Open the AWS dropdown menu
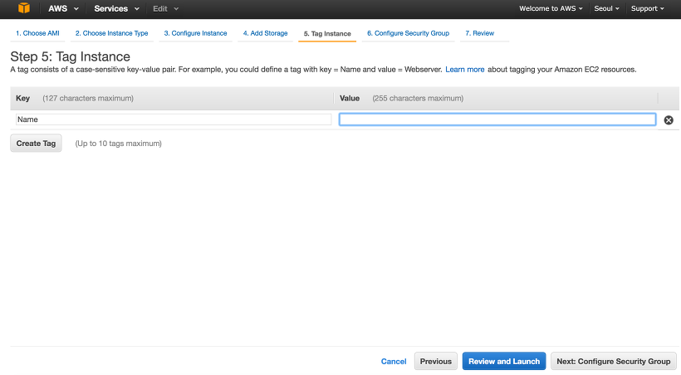The width and height of the screenshot is (681, 375). (x=63, y=8)
